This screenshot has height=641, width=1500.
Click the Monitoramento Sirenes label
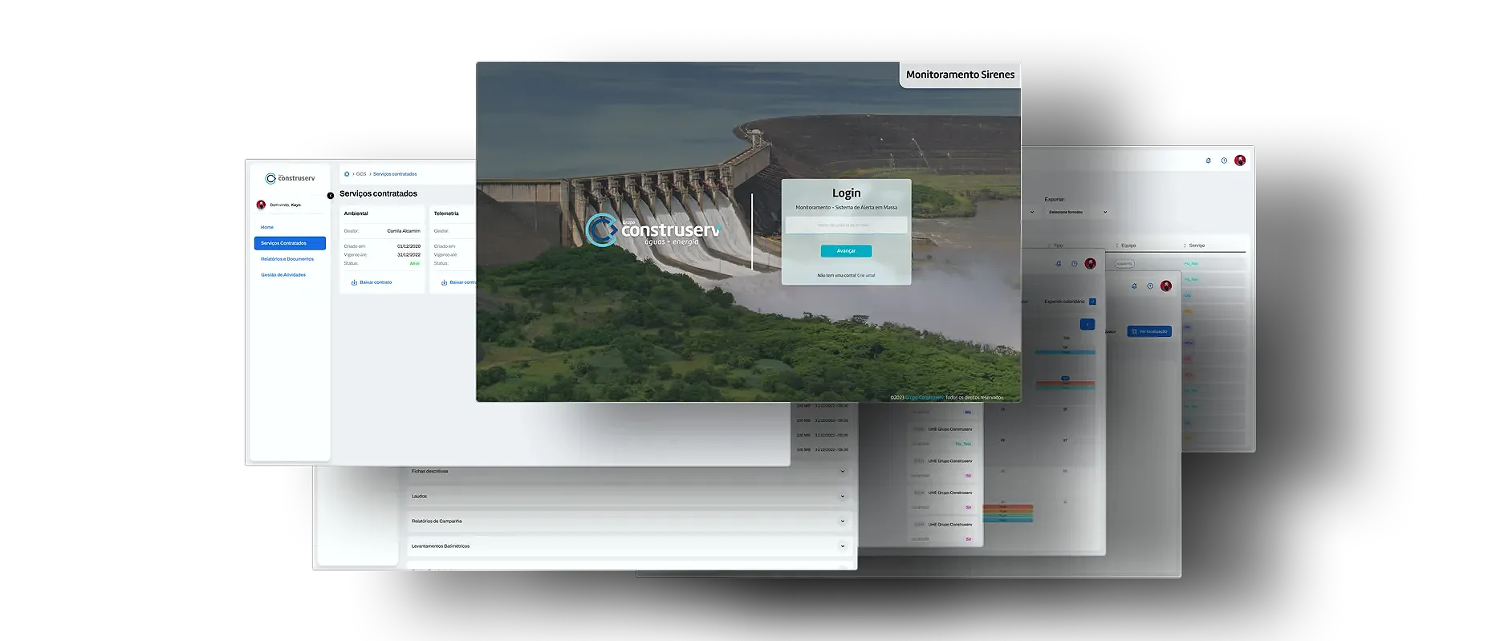[960, 75]
